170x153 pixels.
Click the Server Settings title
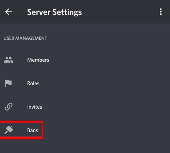(55, 12)
